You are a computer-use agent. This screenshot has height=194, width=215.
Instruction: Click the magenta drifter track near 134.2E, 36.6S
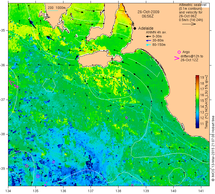[x=14, y=84]
